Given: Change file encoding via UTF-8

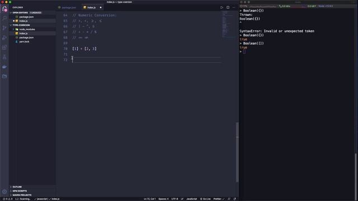Looking at the screenshot, I should [x=175, y=199].
